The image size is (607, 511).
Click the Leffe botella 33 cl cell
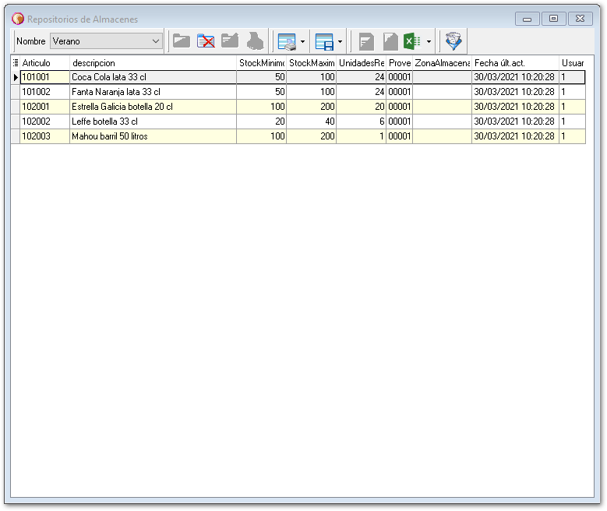(x=153, y=122)
